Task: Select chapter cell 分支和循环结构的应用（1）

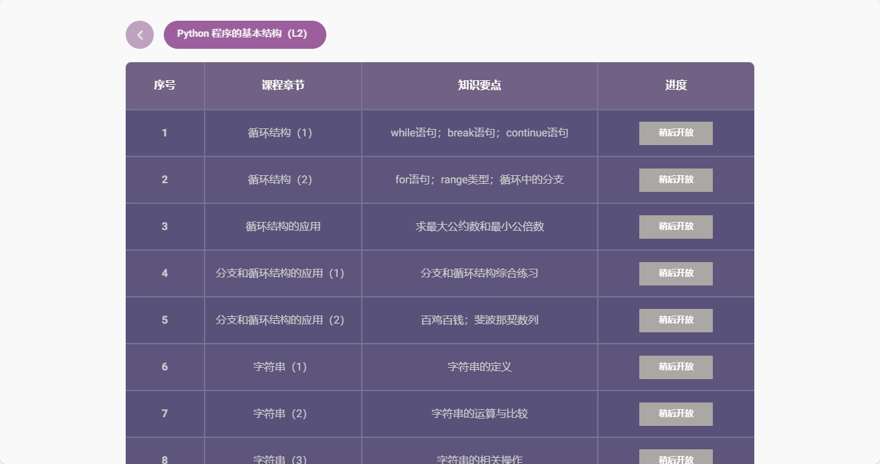Action: (283, 273)
